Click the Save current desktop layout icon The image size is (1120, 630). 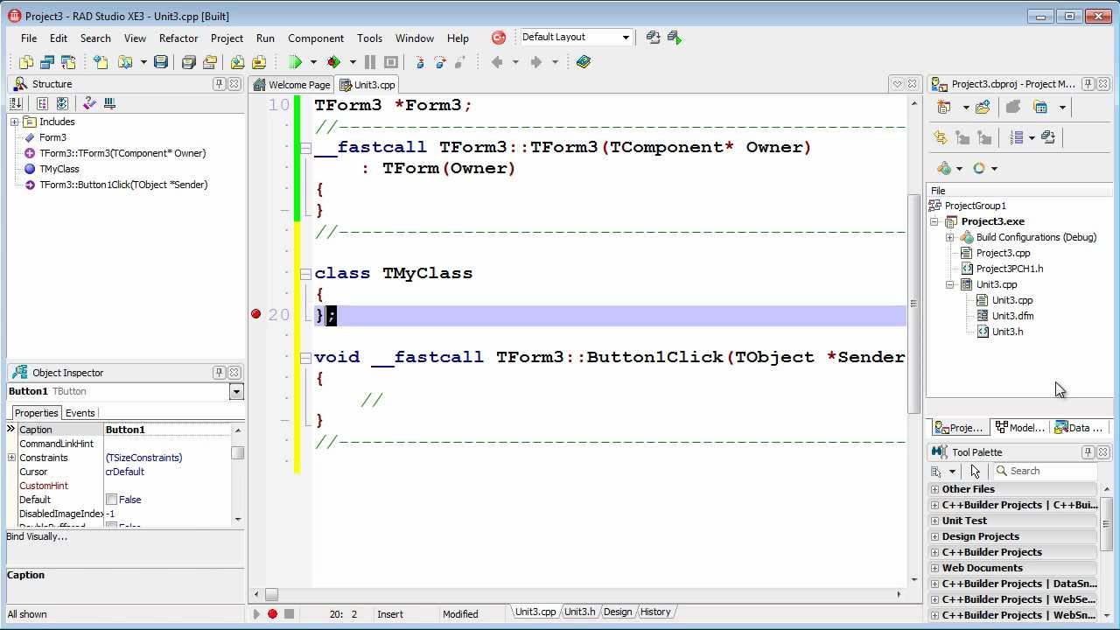(x=653, y=37)
